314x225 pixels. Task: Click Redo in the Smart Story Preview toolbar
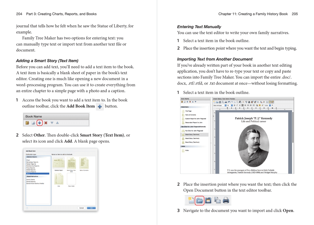[232, 102]
